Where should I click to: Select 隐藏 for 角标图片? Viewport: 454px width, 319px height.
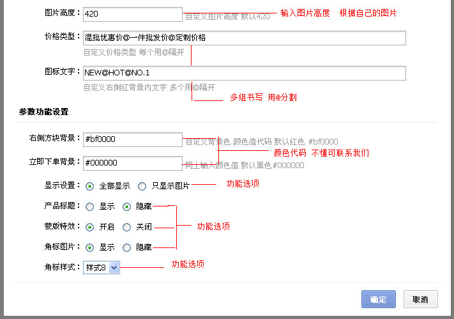coord(126,247)
